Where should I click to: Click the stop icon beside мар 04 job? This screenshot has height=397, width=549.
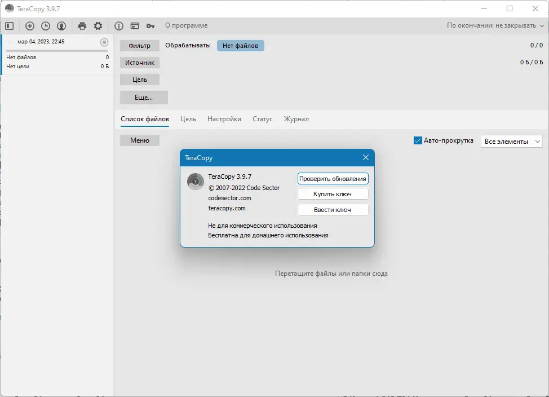(x=104, y=42)
